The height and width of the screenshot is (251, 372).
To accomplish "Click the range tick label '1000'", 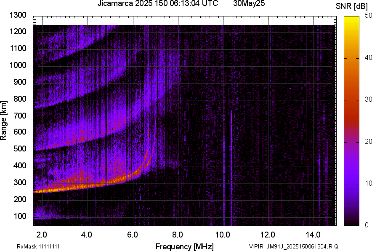I will [18, 65].
